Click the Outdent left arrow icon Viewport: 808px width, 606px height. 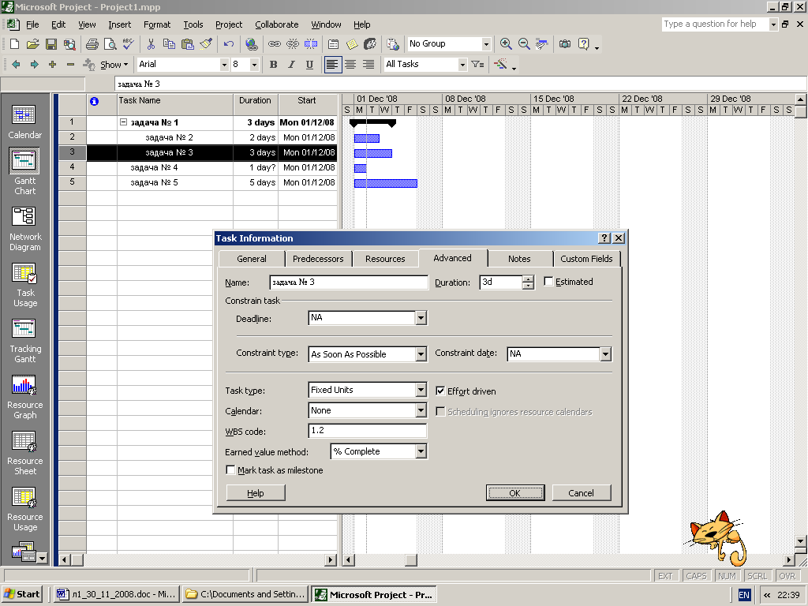click(16, 65)
